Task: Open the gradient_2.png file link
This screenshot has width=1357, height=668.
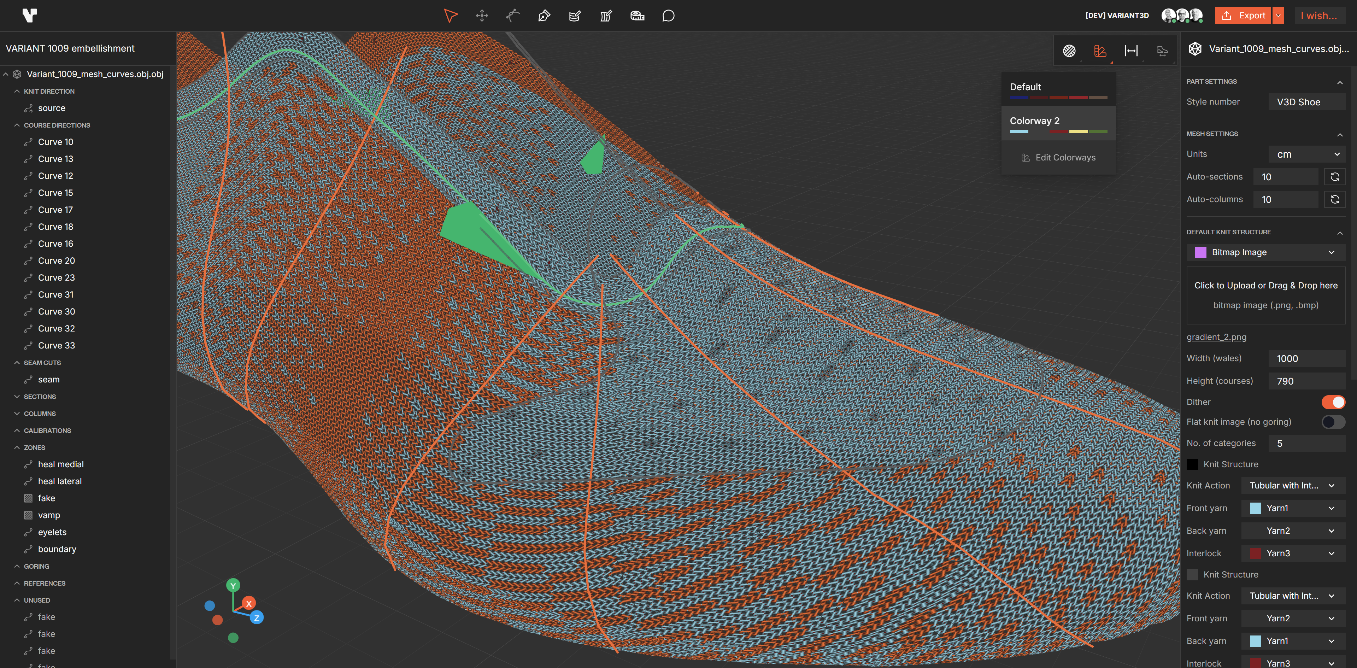Action: (x=1216, y=337)
